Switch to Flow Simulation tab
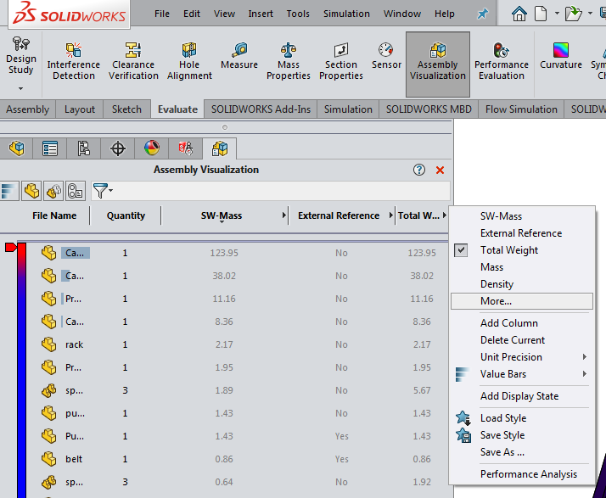Viewport: 606px width, 498px height. click(x=521, y=109)
